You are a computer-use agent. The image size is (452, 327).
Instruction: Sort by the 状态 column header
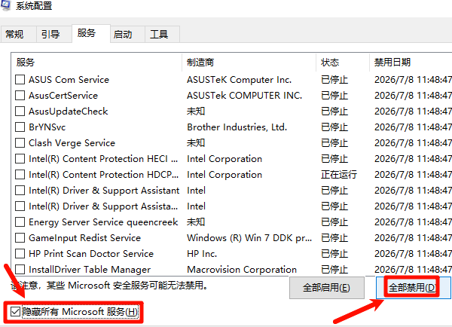pos(343,63)
